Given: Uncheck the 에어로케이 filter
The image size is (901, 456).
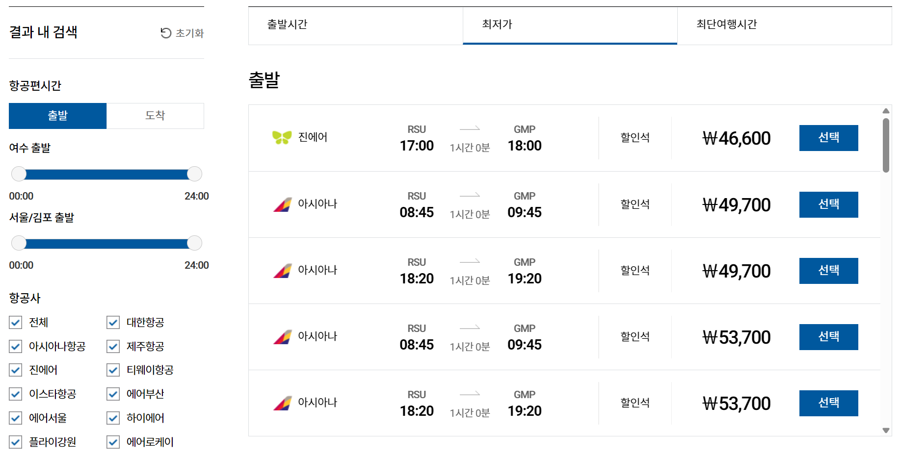Looking at the screenshot, I should tap(113, 442).
